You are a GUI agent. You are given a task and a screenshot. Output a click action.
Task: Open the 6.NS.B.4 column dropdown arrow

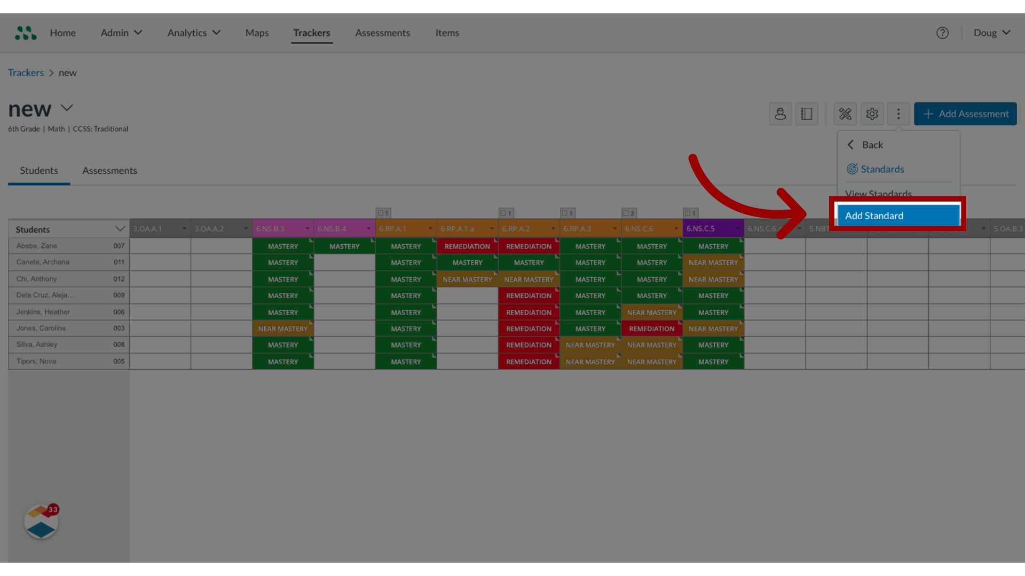click(368, 229)
